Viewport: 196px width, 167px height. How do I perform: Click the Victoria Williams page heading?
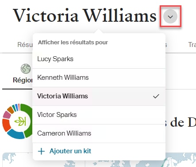pos(85,16)
